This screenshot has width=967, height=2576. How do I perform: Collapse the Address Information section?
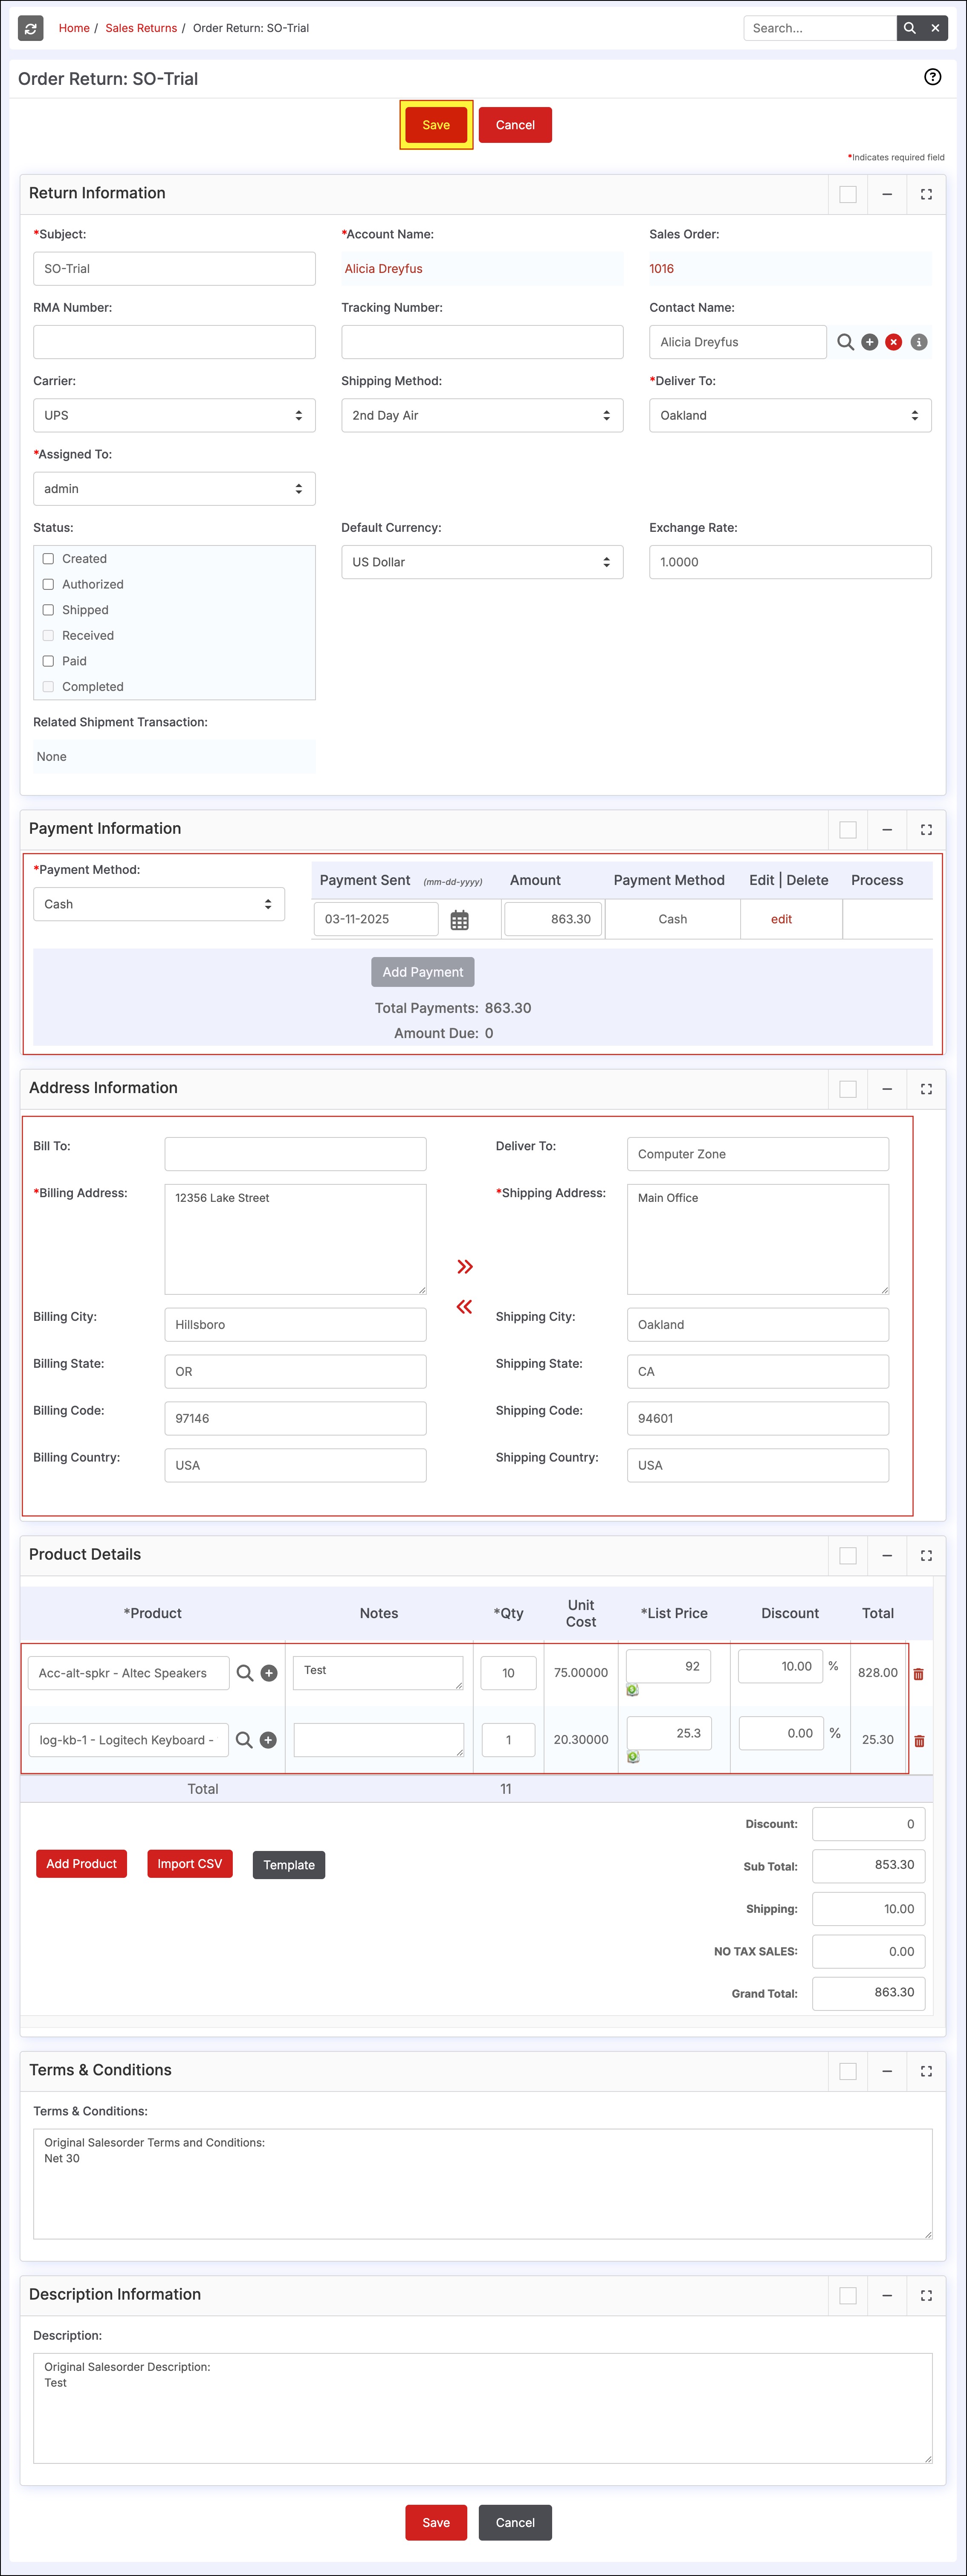886,1089
